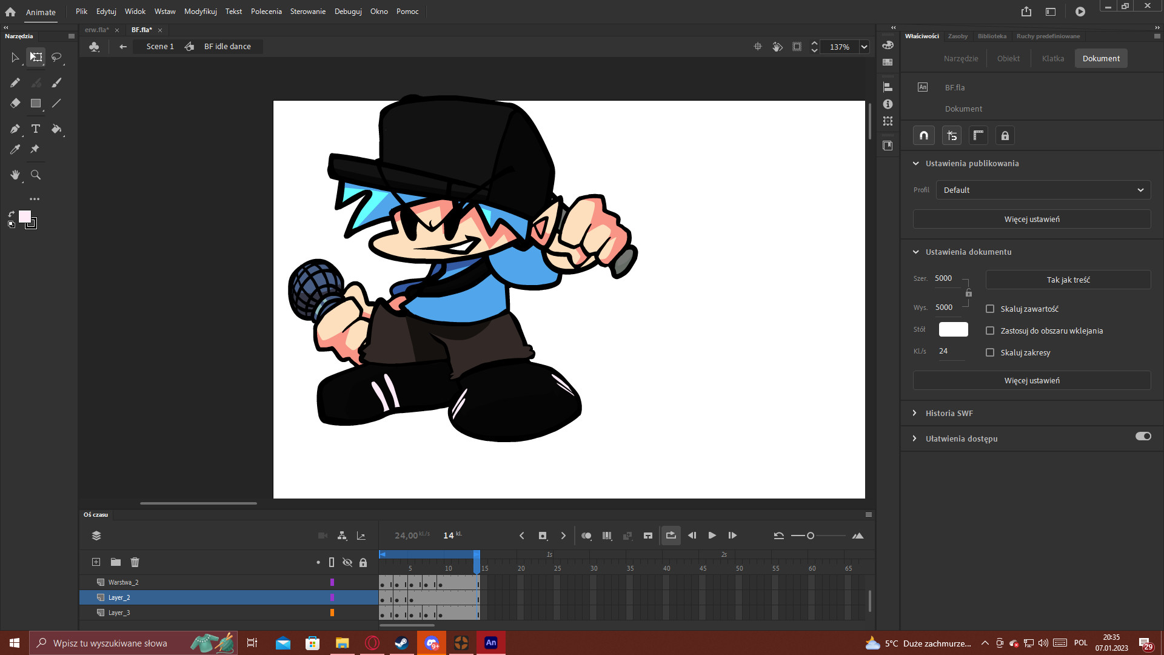
Task: Select the Line tool
Action: pos(56,103)
